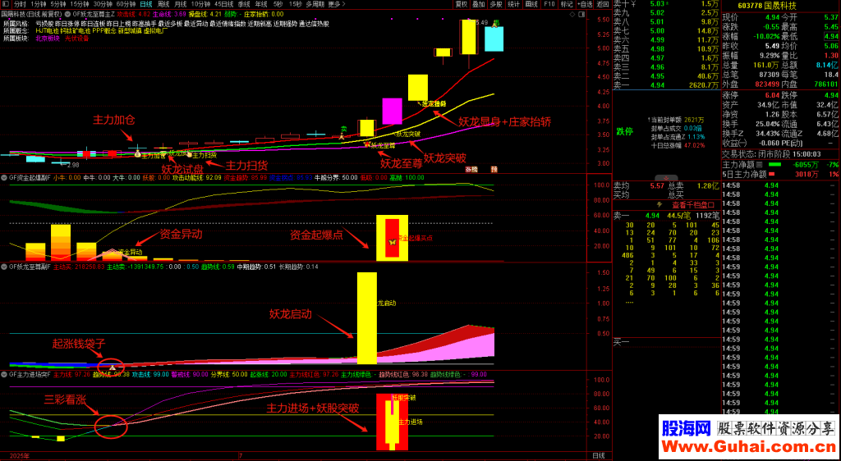Viewport: 841px width, 461px height.
Task: Click the 主力净额 green bar
Action: [775, 164]
